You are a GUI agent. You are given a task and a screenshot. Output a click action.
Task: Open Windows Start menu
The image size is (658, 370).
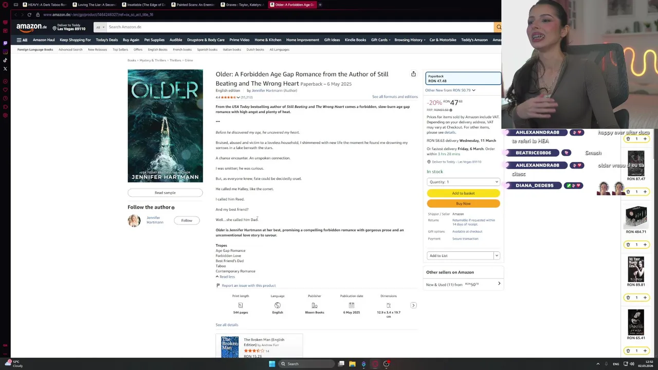pos(272,364)
